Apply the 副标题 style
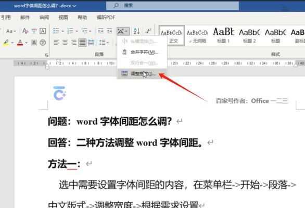305x208 pixels. [298, 35]
